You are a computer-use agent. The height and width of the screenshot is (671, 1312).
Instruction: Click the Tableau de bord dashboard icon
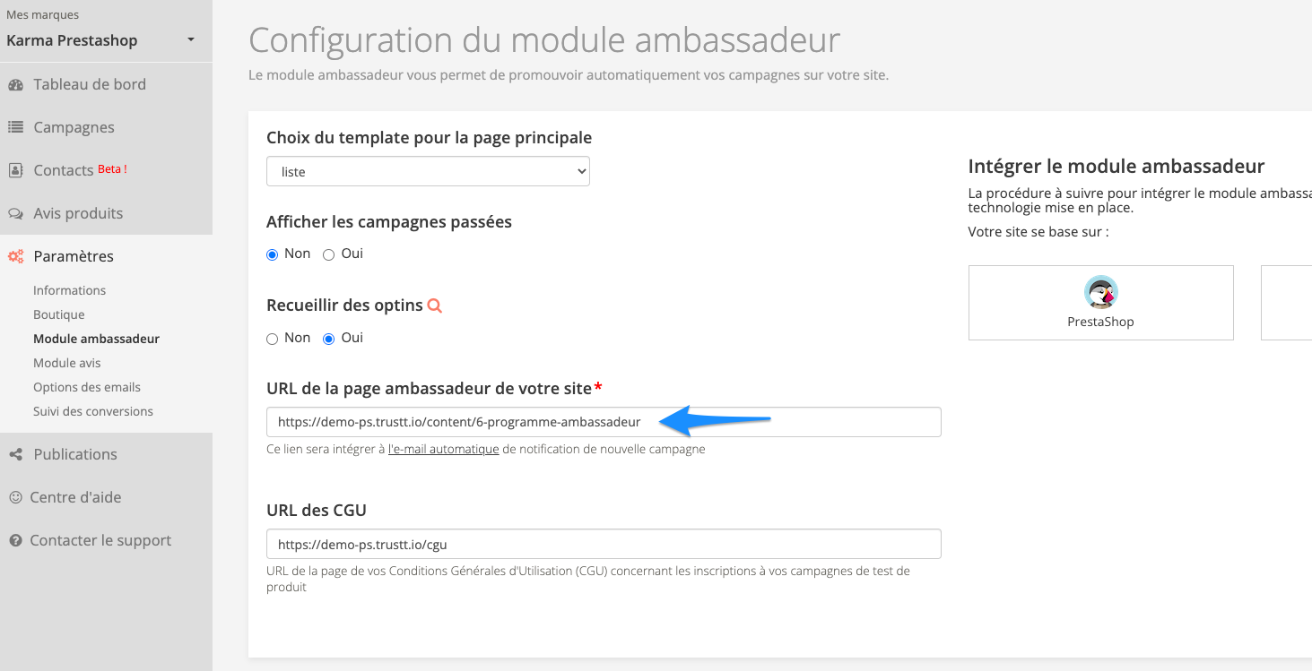(15, 85)
